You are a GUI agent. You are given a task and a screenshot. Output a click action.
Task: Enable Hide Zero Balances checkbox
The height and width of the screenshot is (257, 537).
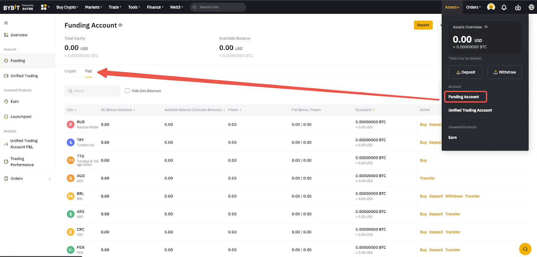tap(128, 91)
